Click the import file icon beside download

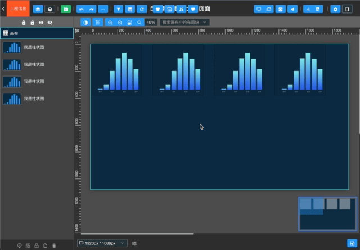(x=318, y=9)
